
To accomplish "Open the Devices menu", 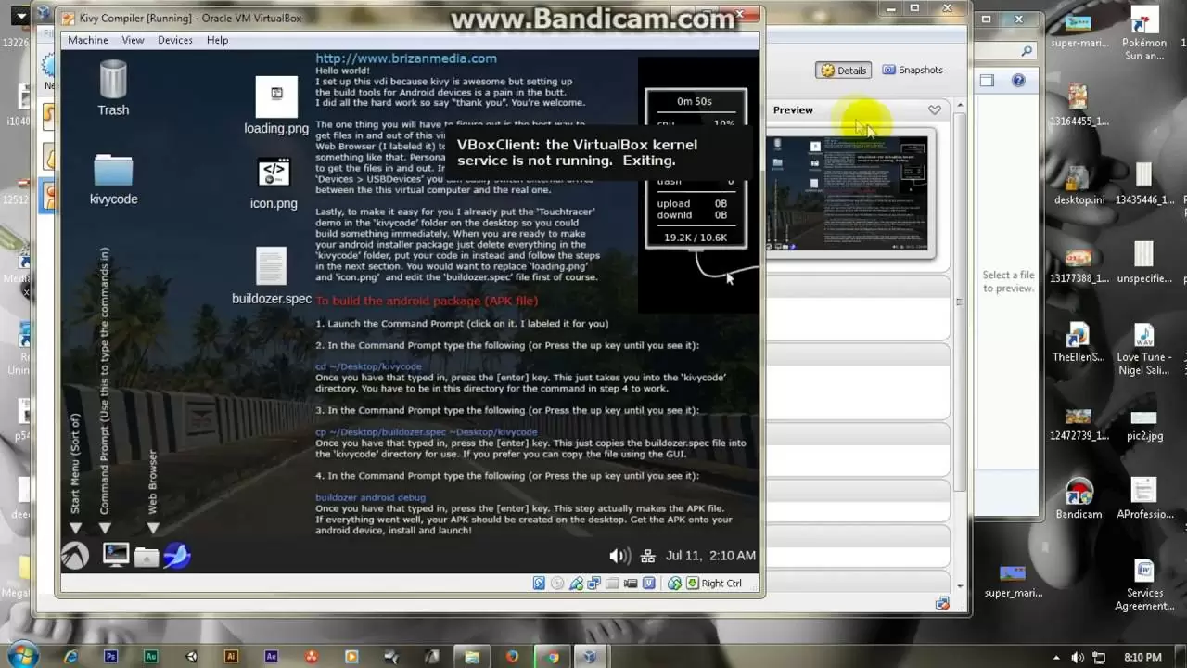I will (175, 40).
